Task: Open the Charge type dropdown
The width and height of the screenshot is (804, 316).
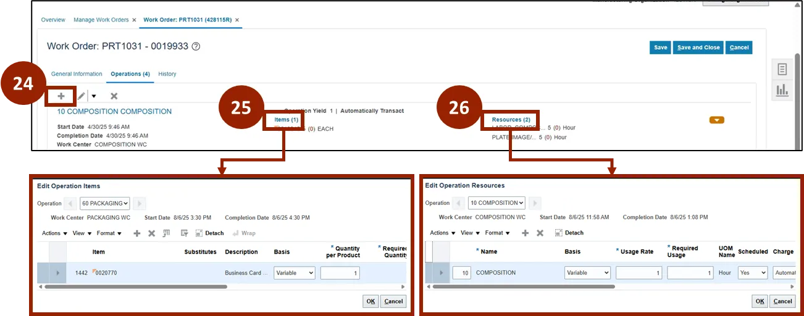Action: pyautogui.click(x=784, y=273)
